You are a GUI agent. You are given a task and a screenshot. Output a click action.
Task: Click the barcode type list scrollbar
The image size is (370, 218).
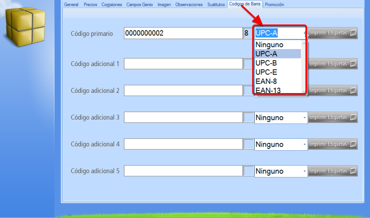[304, 67]
